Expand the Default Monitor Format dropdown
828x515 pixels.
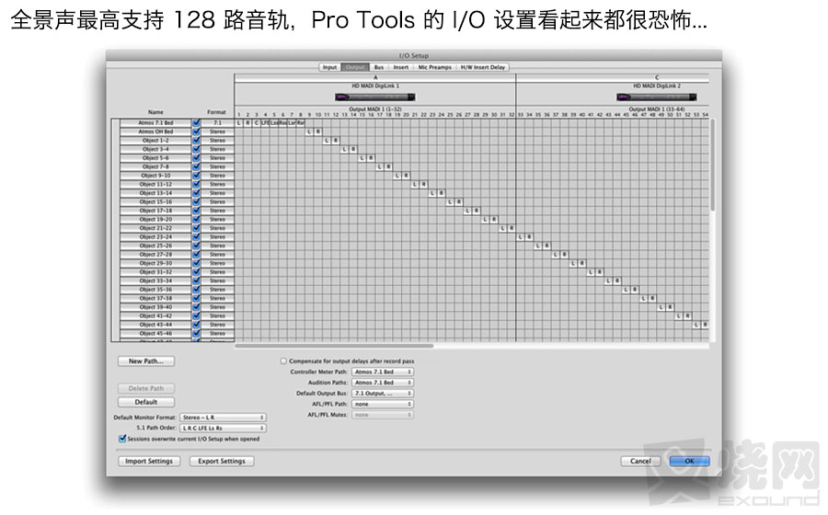click(x=224, y=417)
